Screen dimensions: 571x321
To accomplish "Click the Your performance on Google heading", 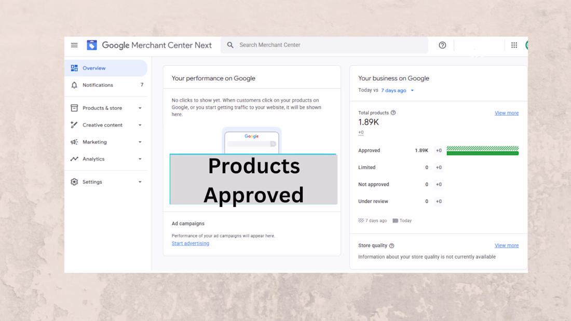I will (x=213, y=78).
